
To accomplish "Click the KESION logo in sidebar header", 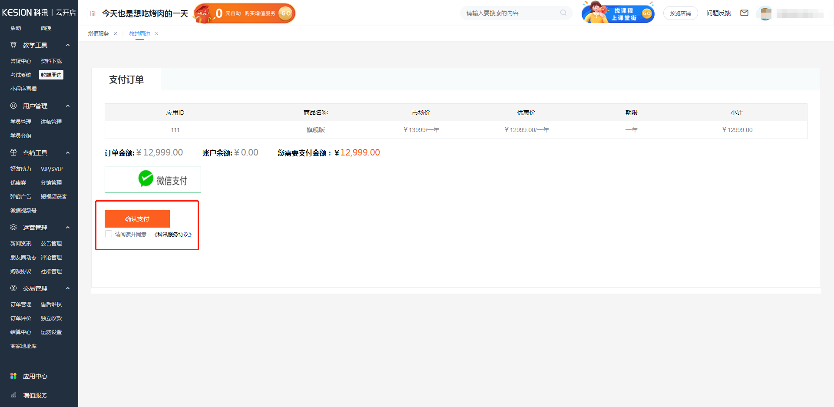I will [x=25, y=13].
